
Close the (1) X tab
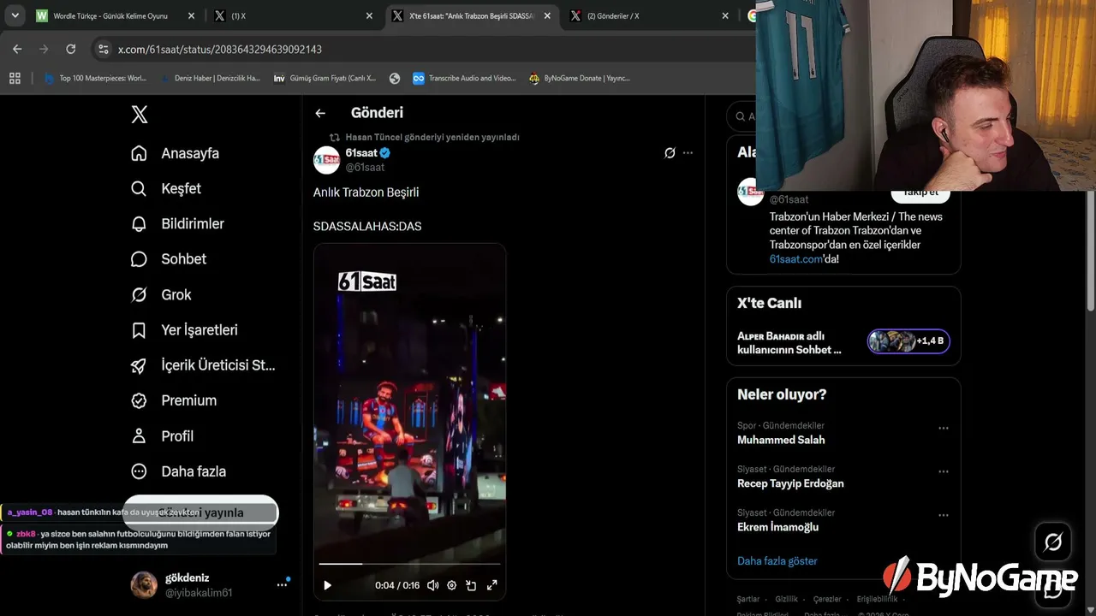(x=370, y=15)
